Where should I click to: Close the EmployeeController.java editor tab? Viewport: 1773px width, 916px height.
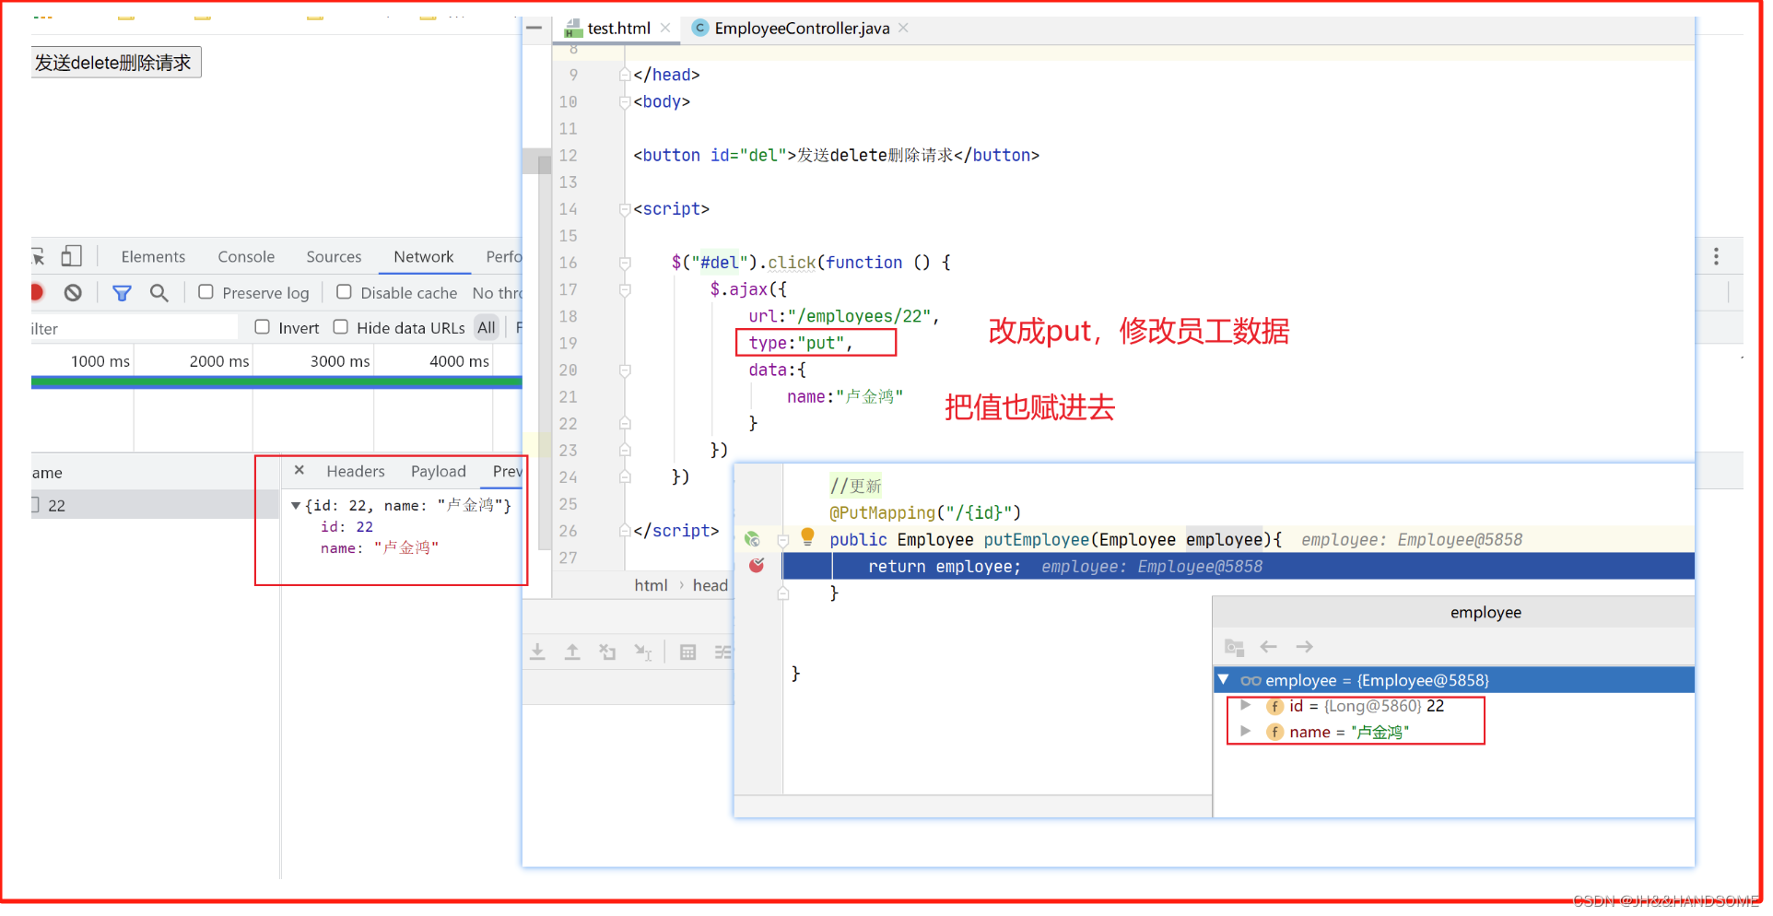[x=903, y=28]
